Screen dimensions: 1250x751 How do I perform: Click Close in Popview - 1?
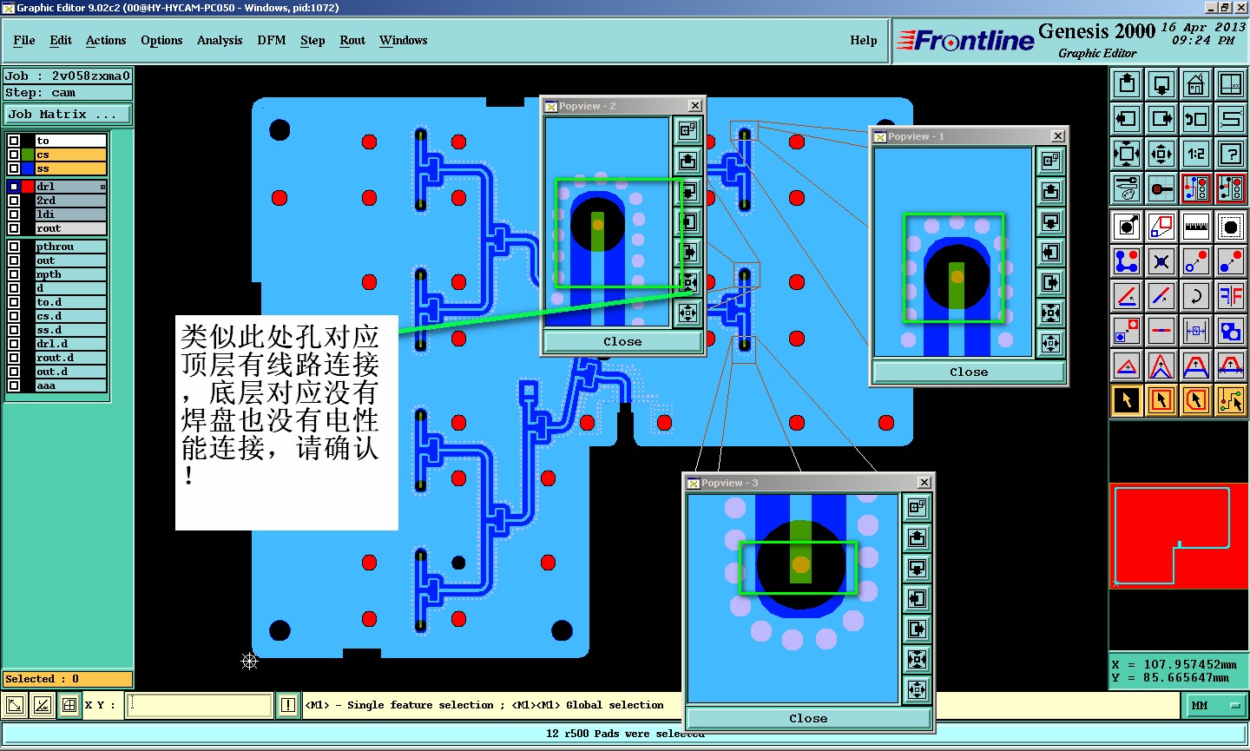pos(969,372)
